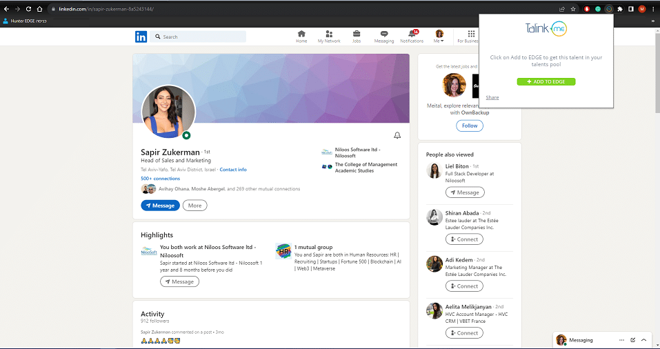
Task: Open Liel Biton's profile photo
Action: click(x=434, y=170)
